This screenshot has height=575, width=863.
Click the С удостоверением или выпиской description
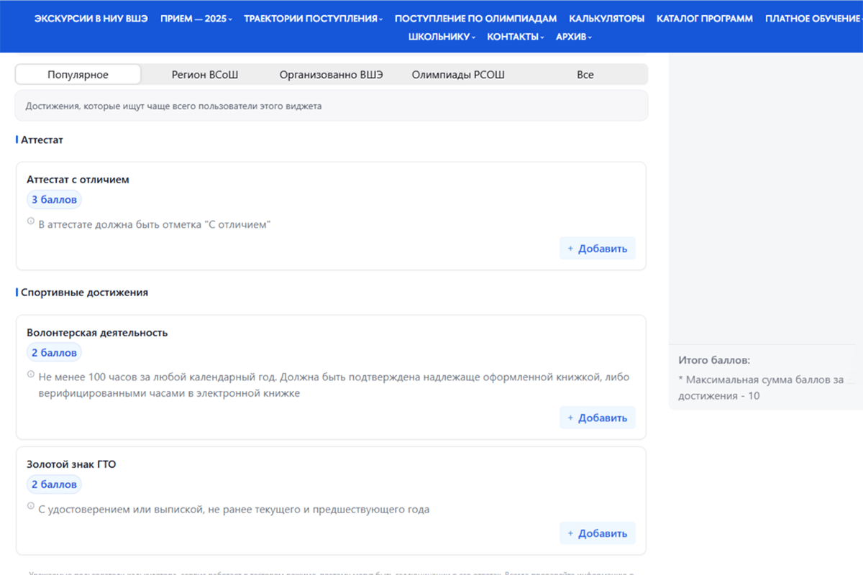[234, 510]
